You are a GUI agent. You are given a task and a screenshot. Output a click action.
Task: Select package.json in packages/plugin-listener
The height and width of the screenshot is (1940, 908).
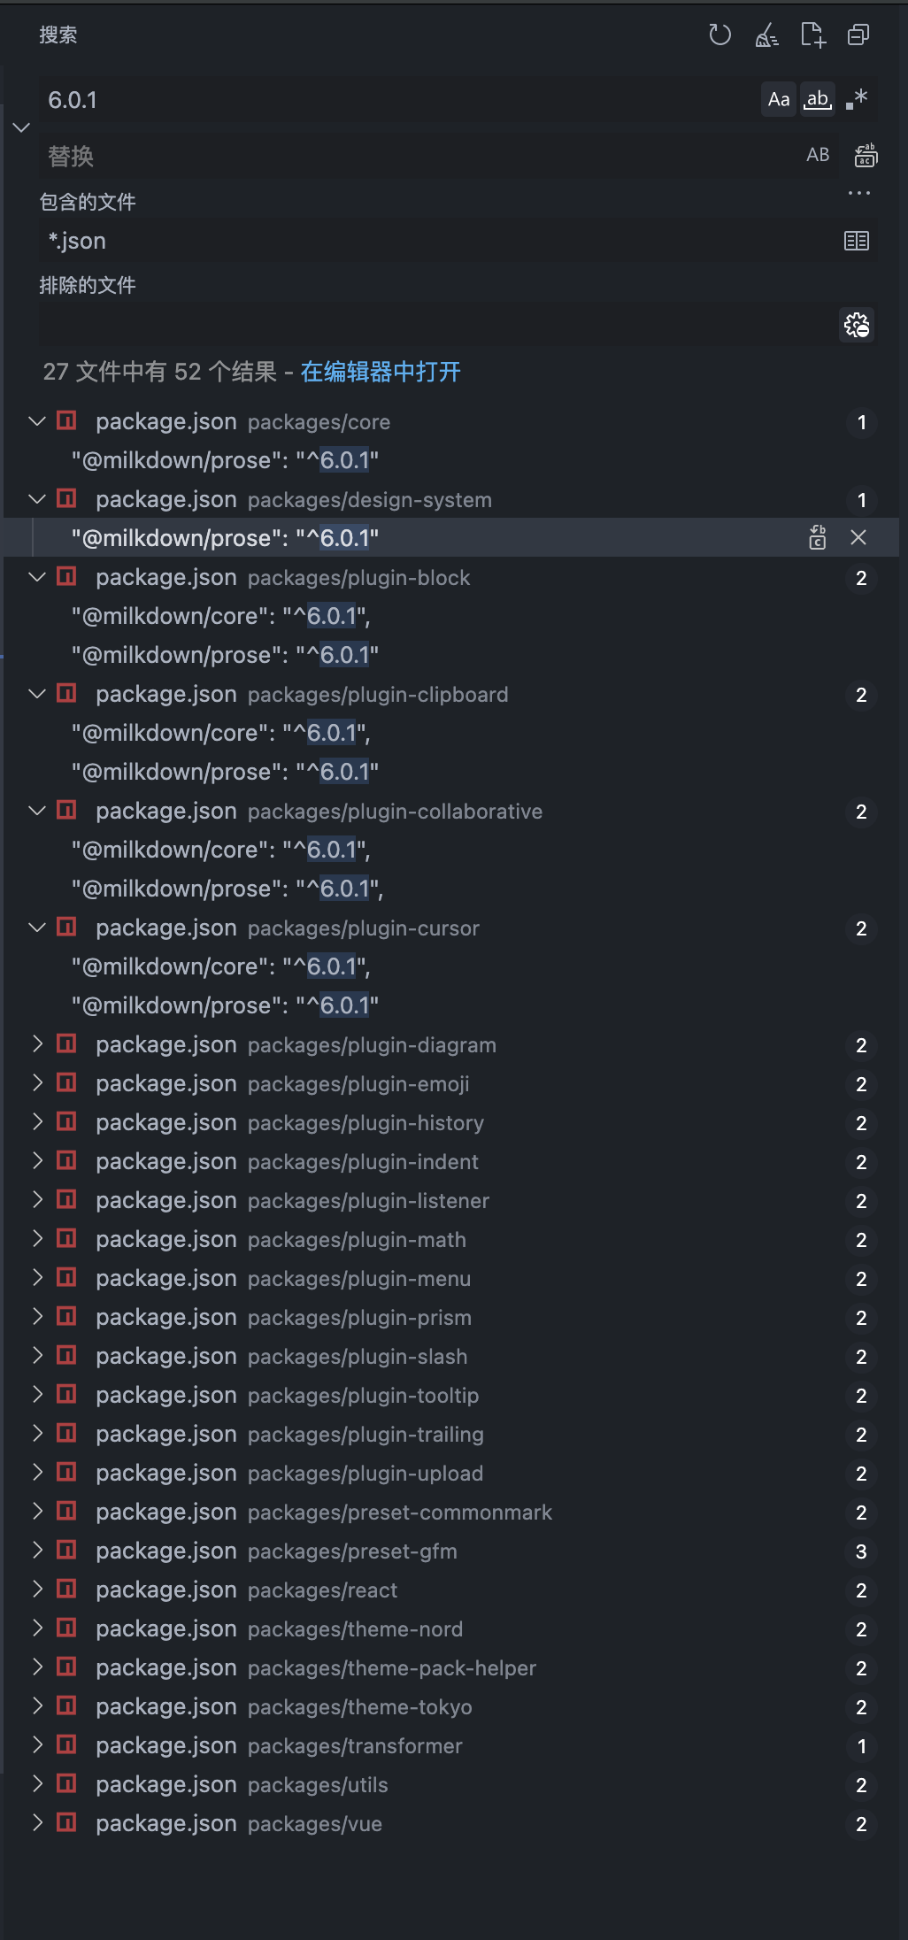(x=451, y=1200)
